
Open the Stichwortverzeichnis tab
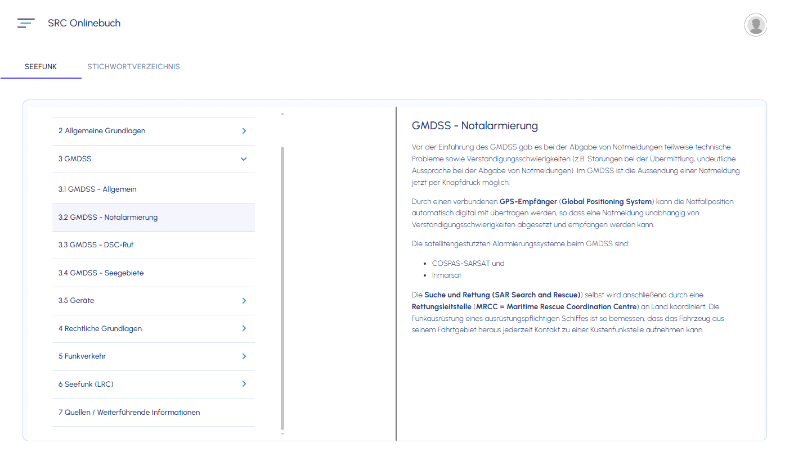(133, 66)
